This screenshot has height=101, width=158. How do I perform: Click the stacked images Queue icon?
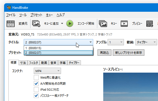tap(103, 23)
